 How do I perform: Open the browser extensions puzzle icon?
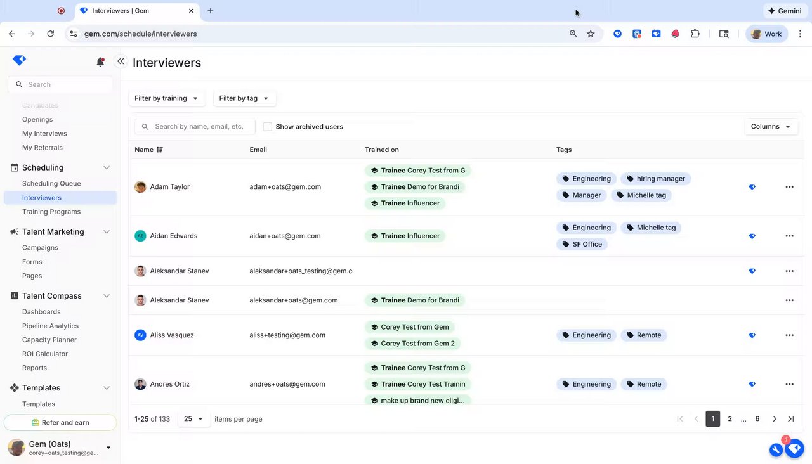695,34
